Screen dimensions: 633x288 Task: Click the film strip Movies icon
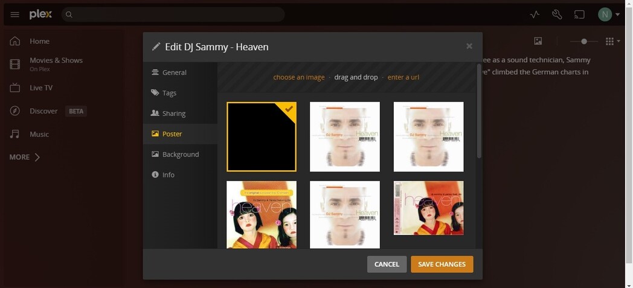(x=15, y=64)
